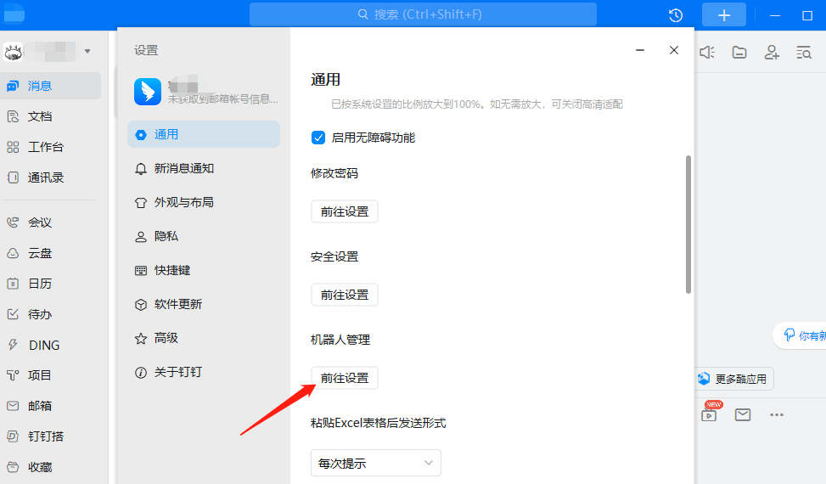This screenshot has height=484, width=826.
Task: Minimize the settings dialog
Action: [x=640, y=50]
